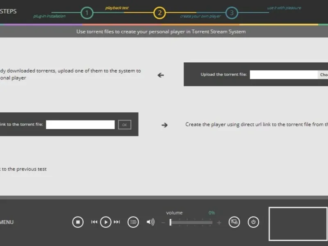Screen dimensions: 328x246
Task: Open step 3 create your own player circle
Action: pos(232,13)
